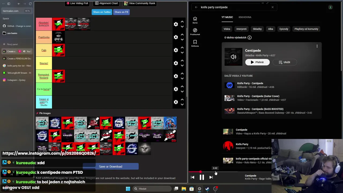This screenshot has width=343, height=193.
Task: Open Windows Start menu
Action: click(128, 189)
